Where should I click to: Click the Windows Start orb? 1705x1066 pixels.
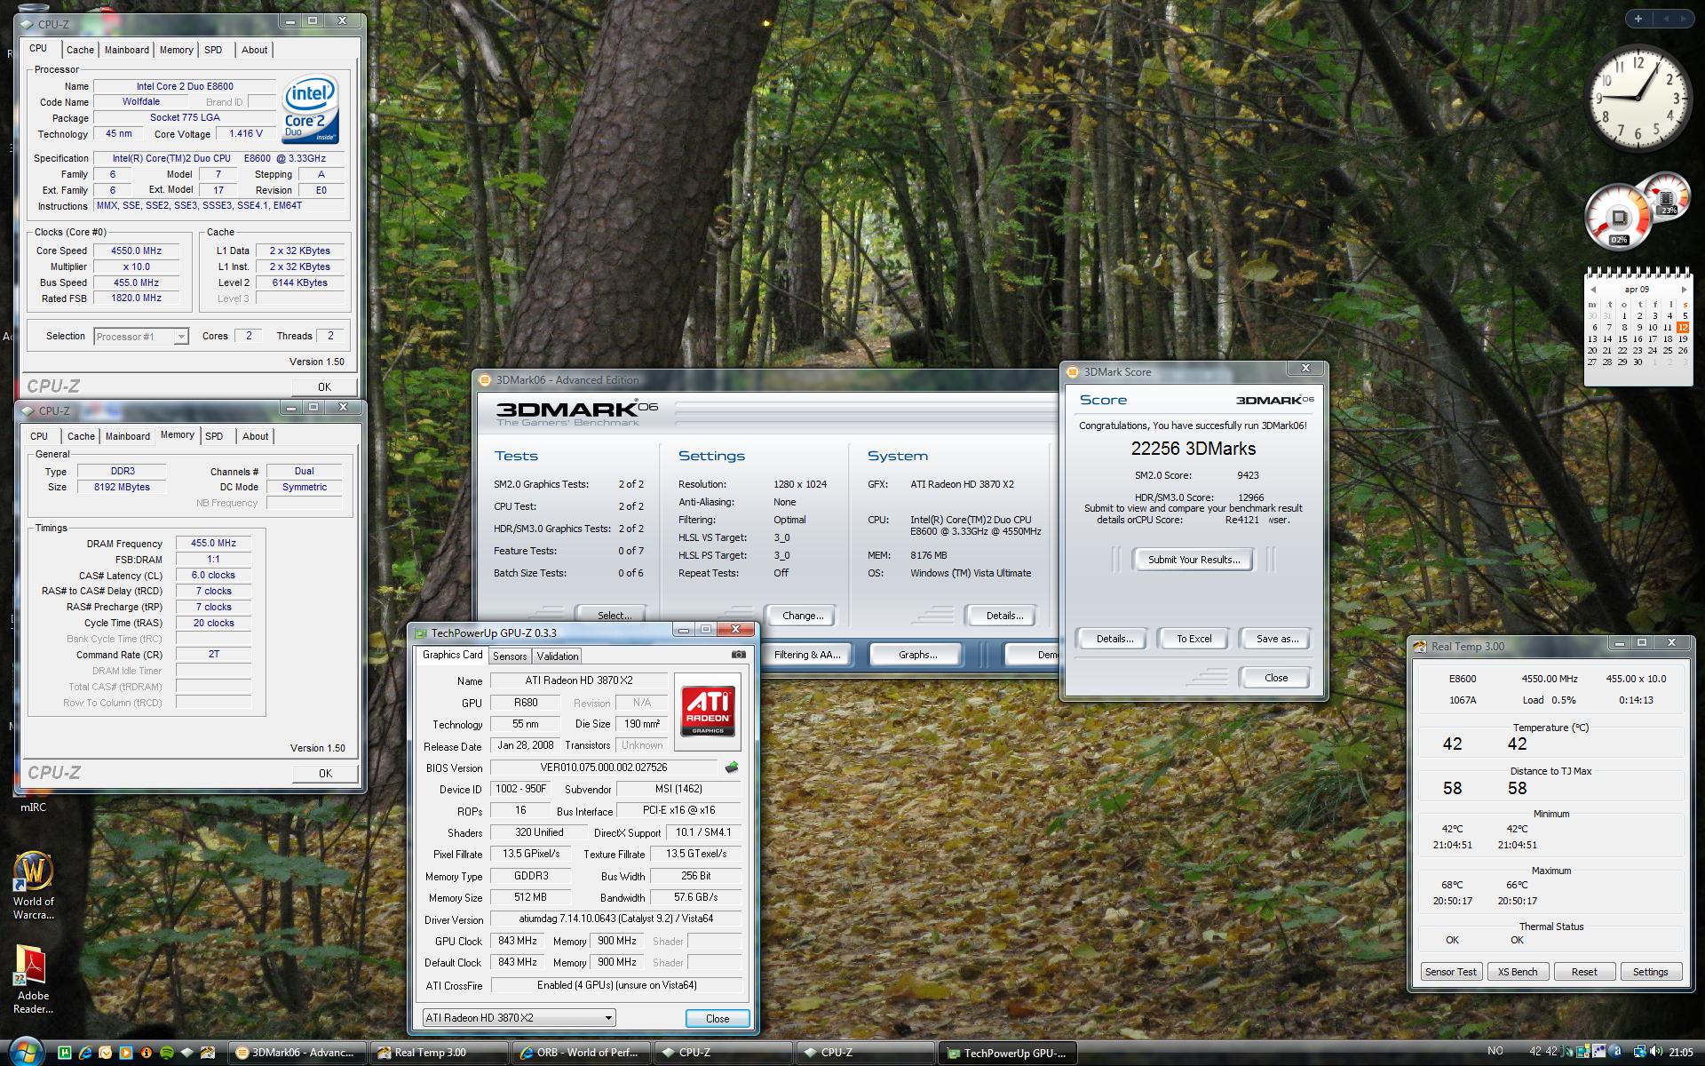(x=26, y=1051)
